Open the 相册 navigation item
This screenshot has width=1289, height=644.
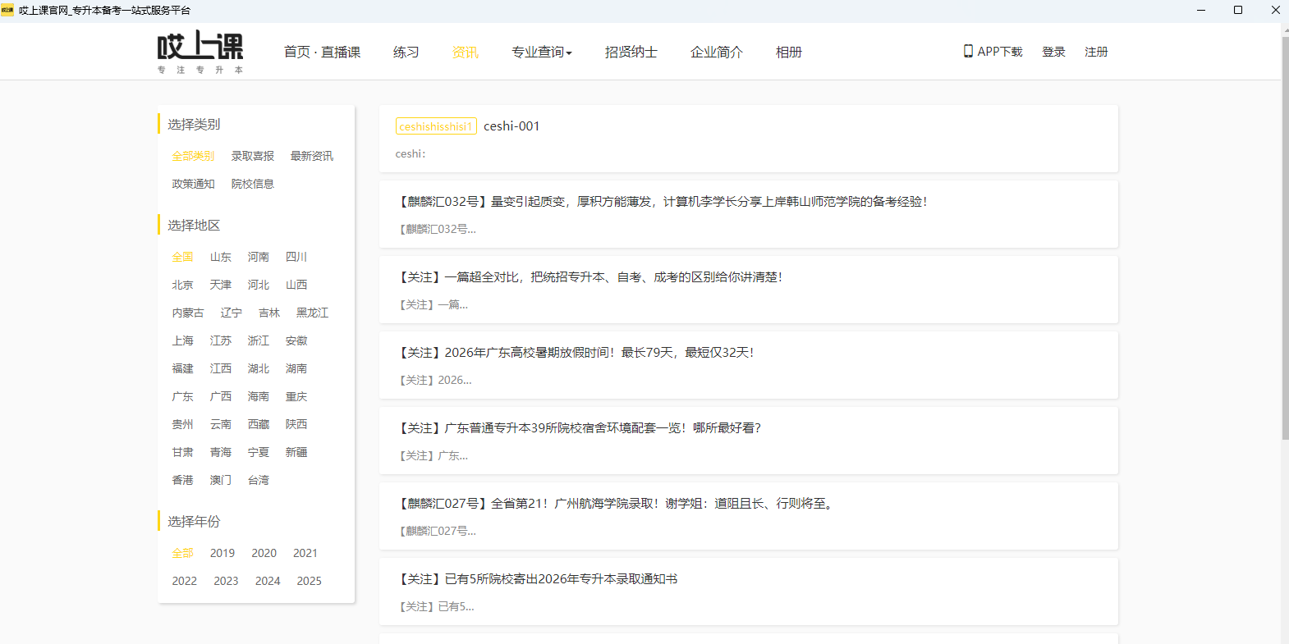pos(788,52)
